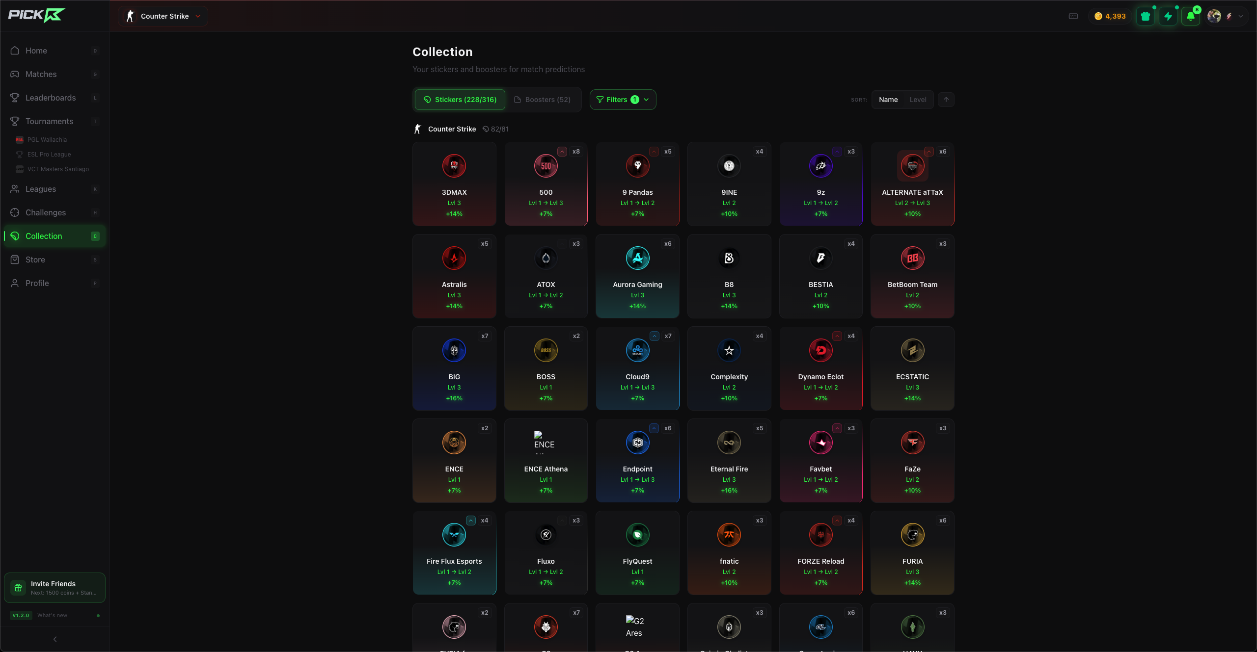This screenshot has height=652, width=1257.
Task: Click the keyboard shortcuts icon in header
Action: (1073, 16)
